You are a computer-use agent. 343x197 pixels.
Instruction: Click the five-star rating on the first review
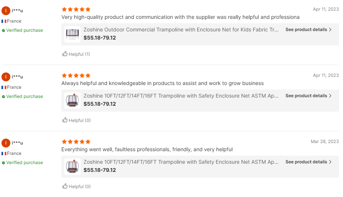click(76, 9)
